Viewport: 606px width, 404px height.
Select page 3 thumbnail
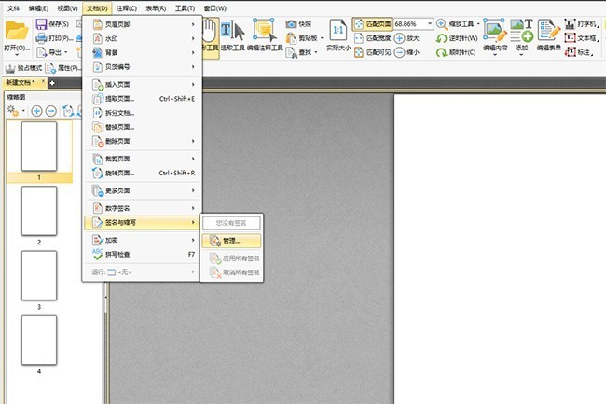[x=39, y=275]
